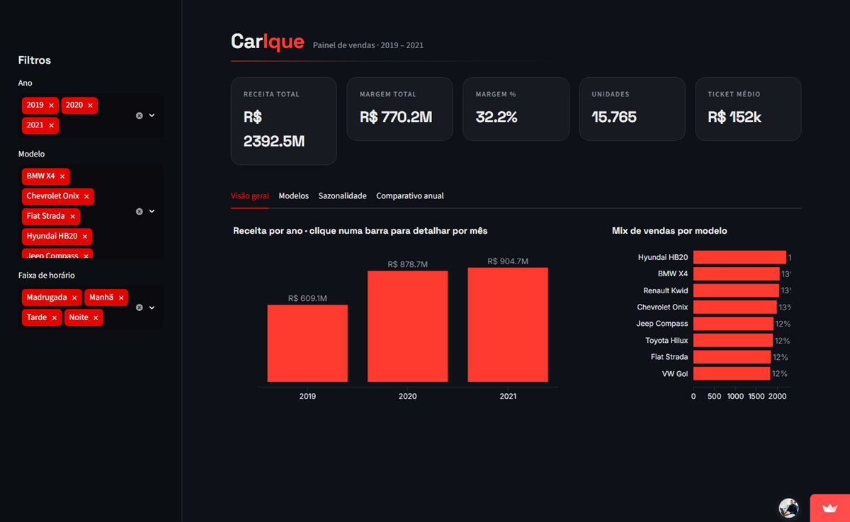Click the Ticket Médio R$ 152k card
Viewport: 850px width, 522px height.
click(x=748, y=109)
